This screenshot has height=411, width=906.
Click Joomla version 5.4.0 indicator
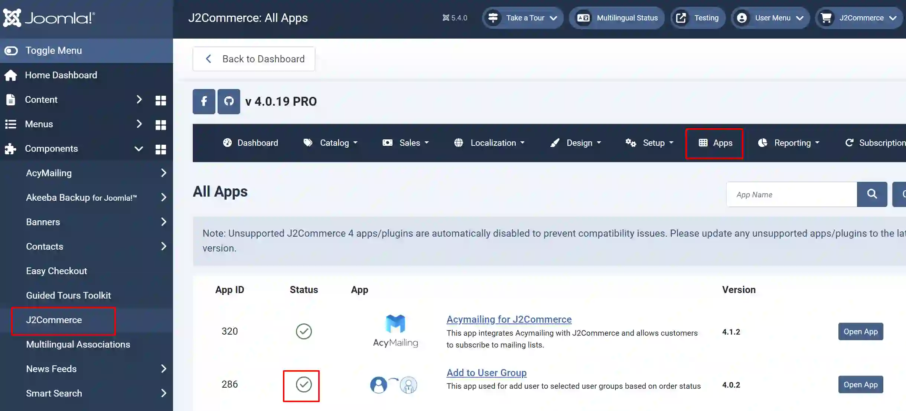[454, 18]
